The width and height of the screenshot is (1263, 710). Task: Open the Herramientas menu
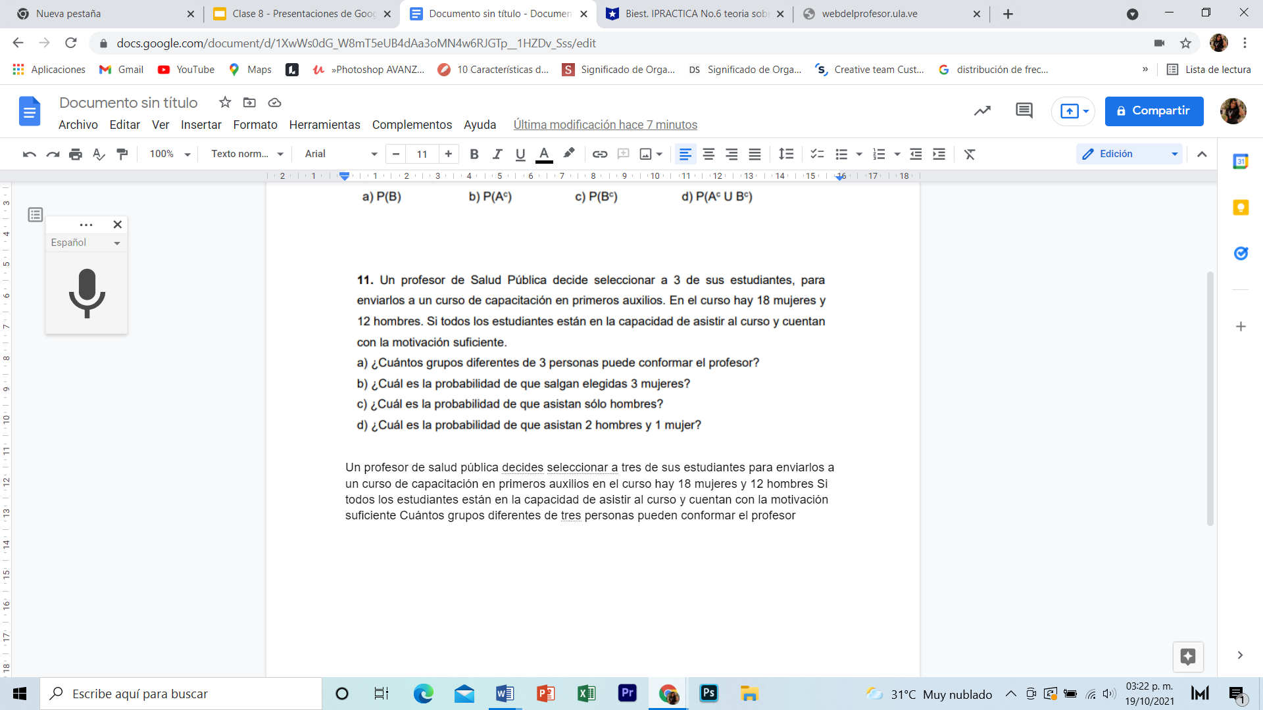(x=324, y=125)
